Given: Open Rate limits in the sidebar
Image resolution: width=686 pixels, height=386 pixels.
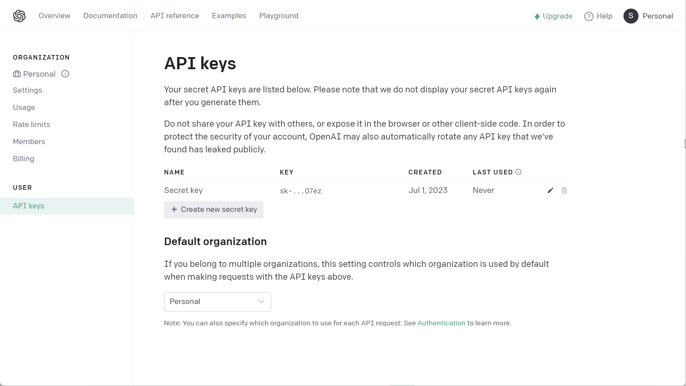Looking at the screenshot, I should tap(31, 125).
